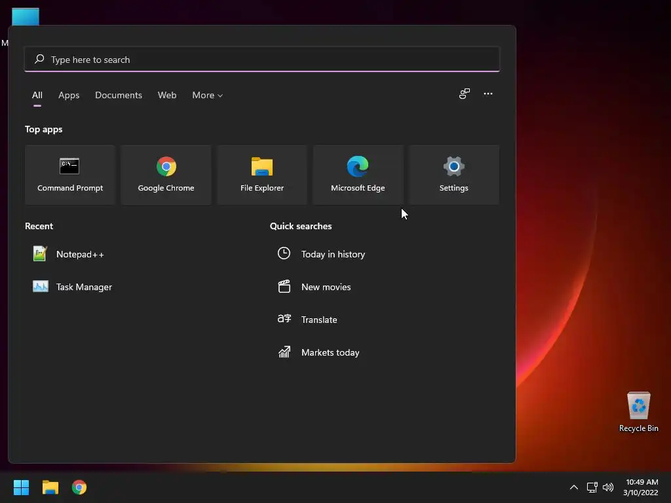Viewport: 671px width, 503px height.
Task: Switch to the Web search tab
Action: pyautogui.click(x=167, y=95)
